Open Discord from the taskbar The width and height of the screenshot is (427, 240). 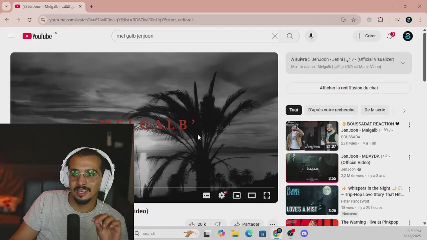(x=304, y=234)
